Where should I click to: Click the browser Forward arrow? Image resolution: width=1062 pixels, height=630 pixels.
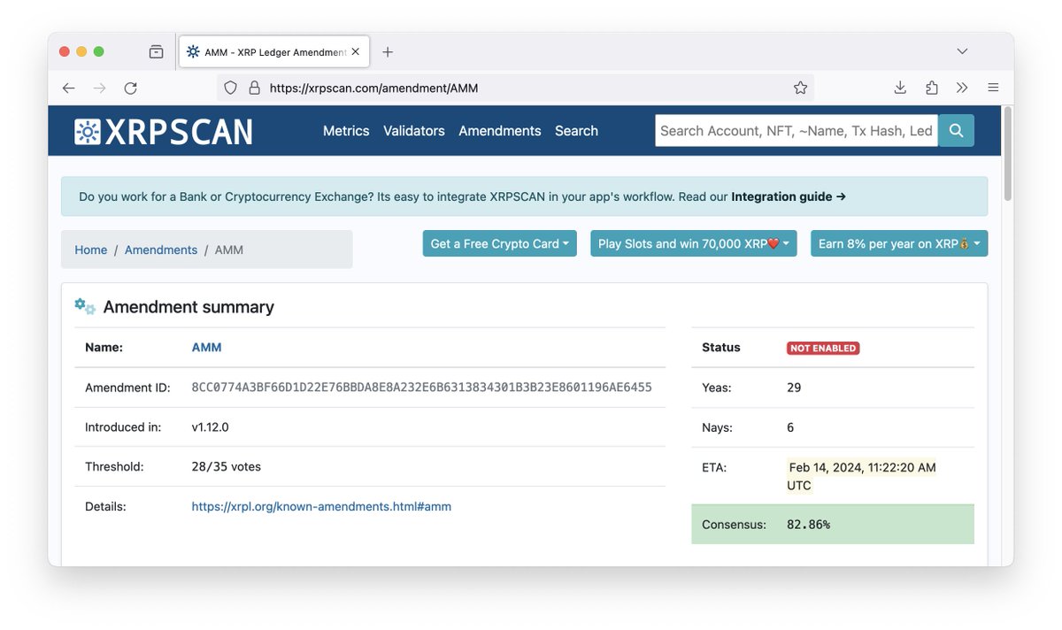click(x=99, y=88)
